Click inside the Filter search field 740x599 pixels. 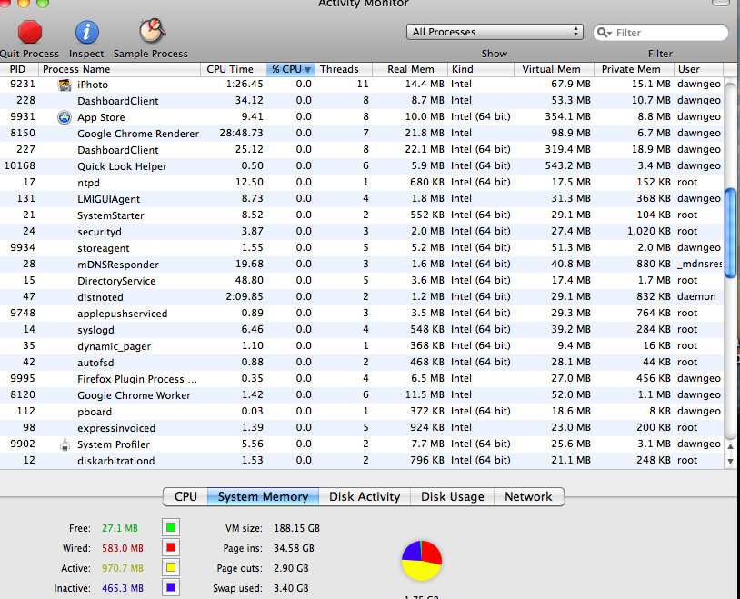coord(661,33)
